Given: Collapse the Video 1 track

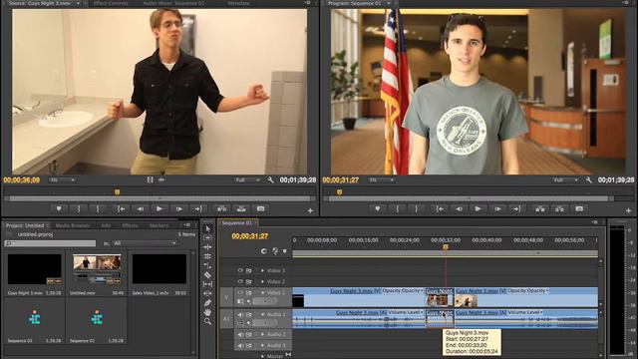Looking at the screenshot, I should tap(263, 292).
